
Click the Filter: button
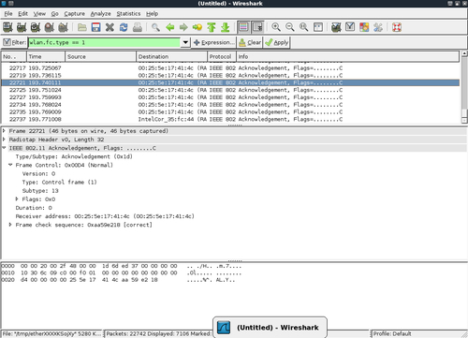click(x=14, y=42)
